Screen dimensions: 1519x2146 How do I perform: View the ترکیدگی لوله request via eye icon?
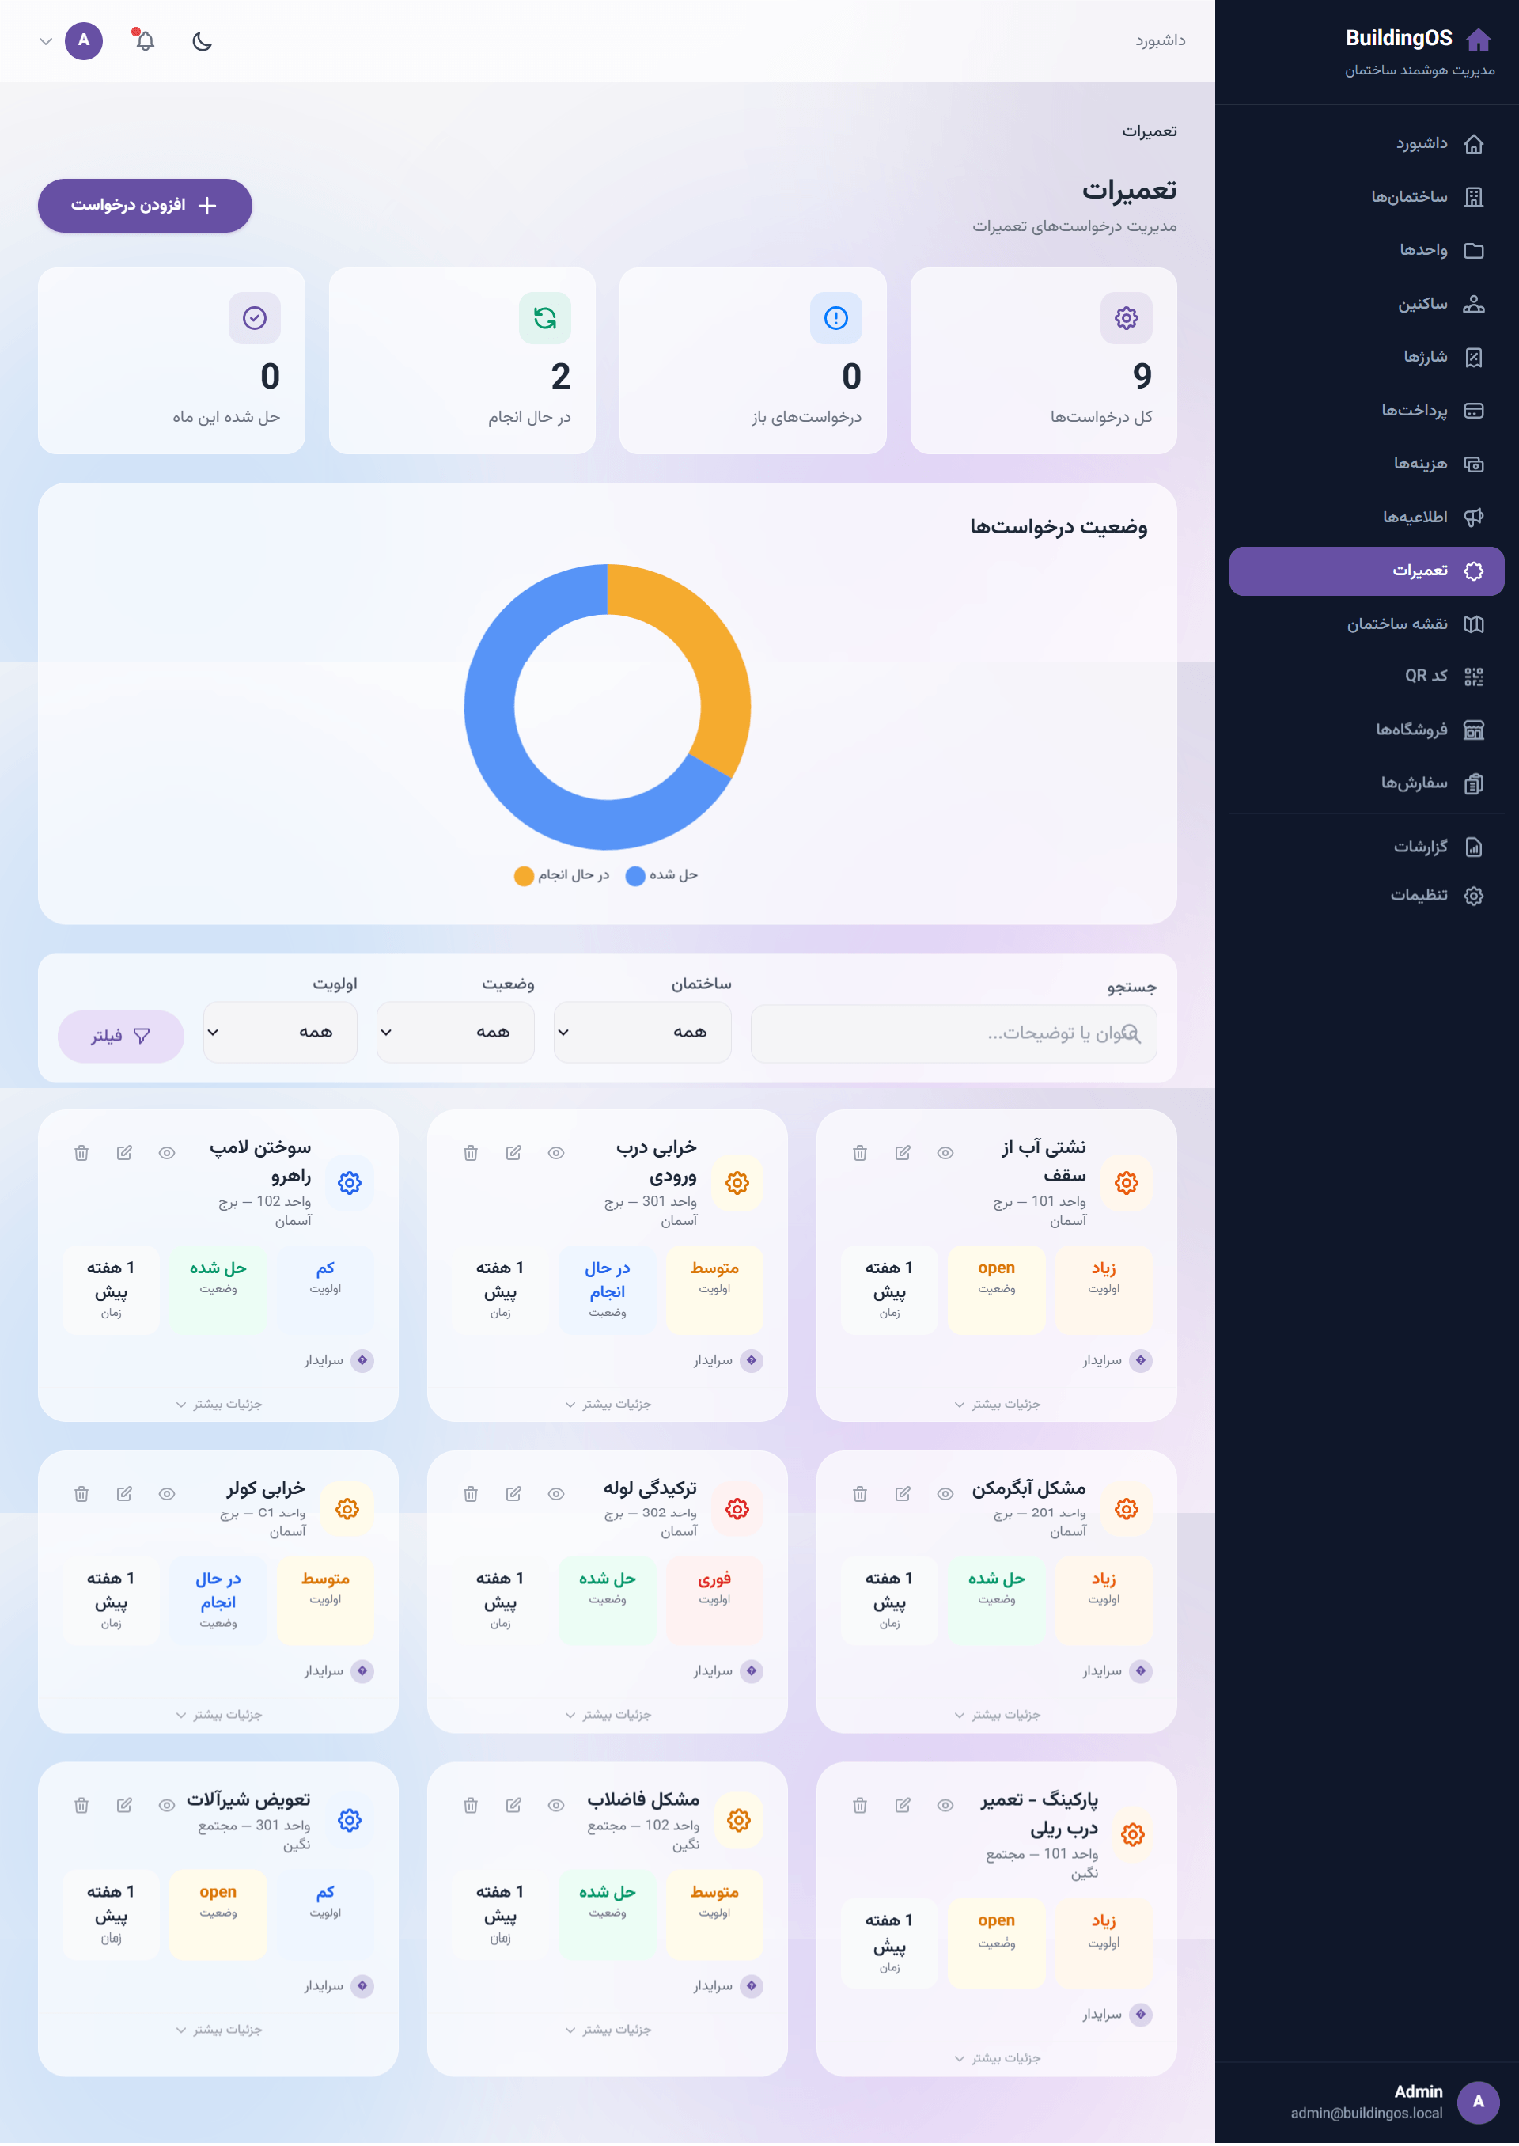(555, 1495)
